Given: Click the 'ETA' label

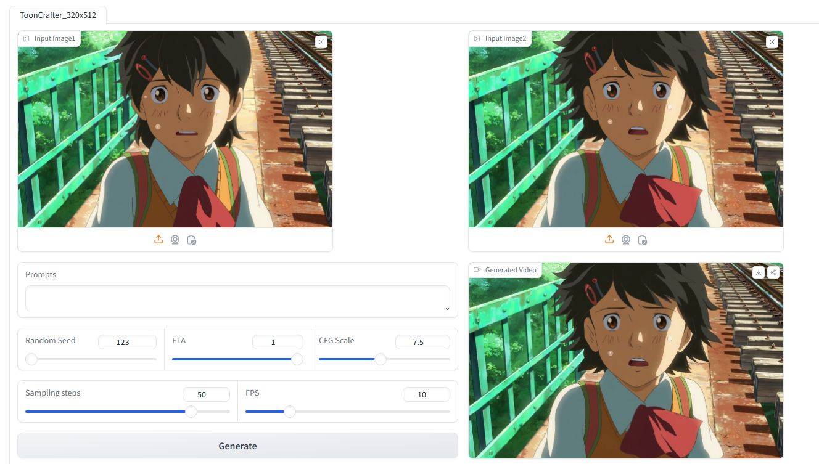Looking at the screenshot, I should tap(179, 340).
